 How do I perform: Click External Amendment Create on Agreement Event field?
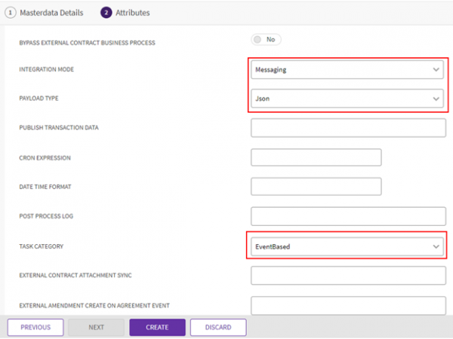(x=347, y=305)
